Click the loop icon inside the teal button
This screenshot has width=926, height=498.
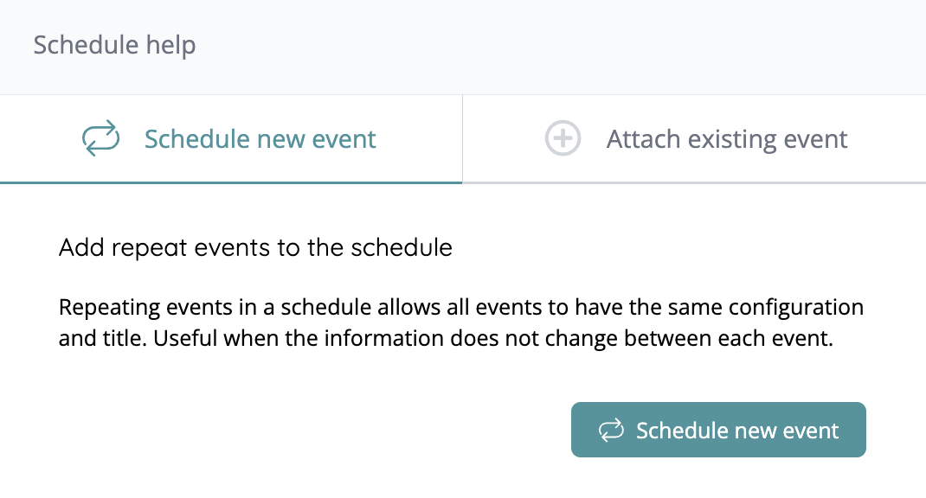click(611, 431)
